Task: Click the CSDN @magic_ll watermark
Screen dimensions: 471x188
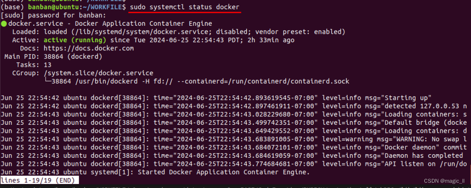Action: pos(445,181)
